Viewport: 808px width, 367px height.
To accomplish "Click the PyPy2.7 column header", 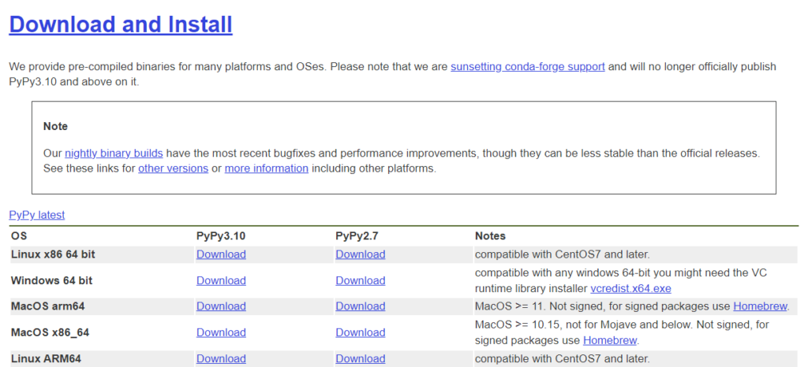I will click(357, 236).
